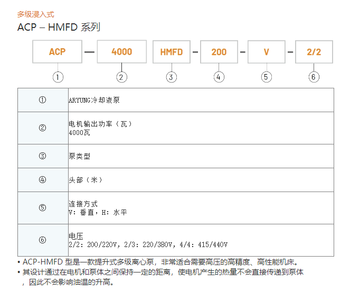The height and width of the screenshot is (291, 350).
Task: Click the 200 model code box
Action: click(219, 52)
